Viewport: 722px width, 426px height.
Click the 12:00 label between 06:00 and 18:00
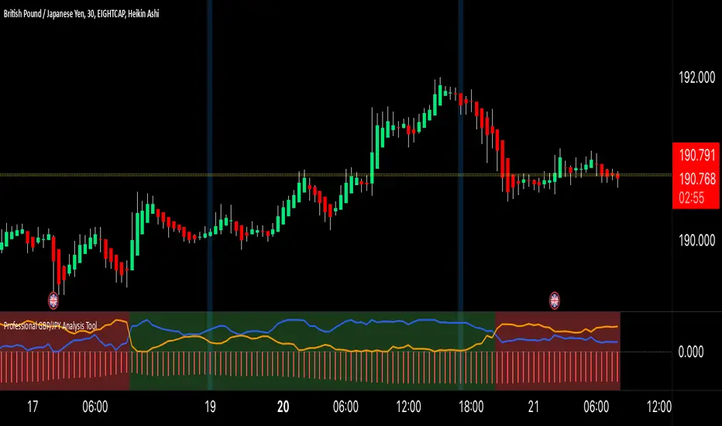(408, 407)
